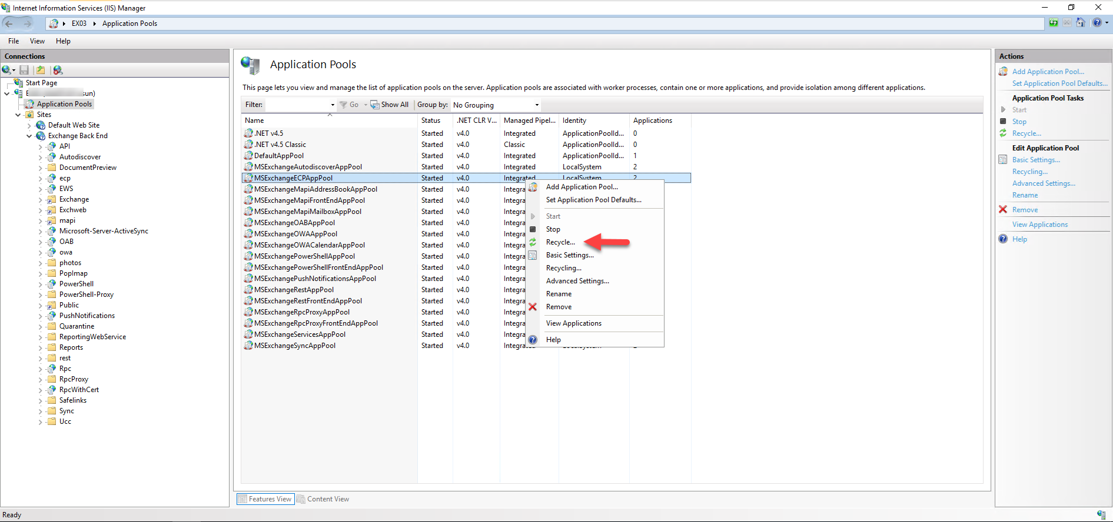Viewport: 1113px width, 522px height.
Task: Open the View menu
Action: [37, 41]
